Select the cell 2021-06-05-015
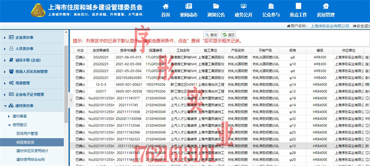Viewport: 370px width, 166px height. coord(129,57)
